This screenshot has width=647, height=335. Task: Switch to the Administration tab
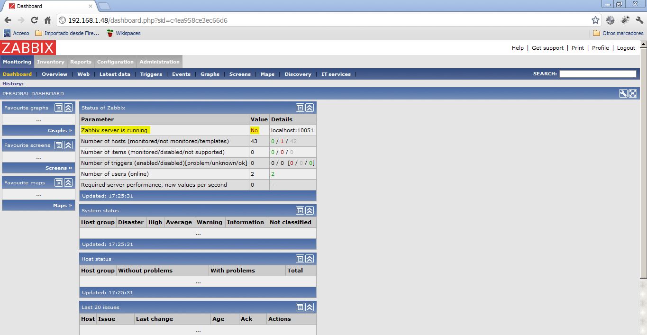[x=159, y=62]
